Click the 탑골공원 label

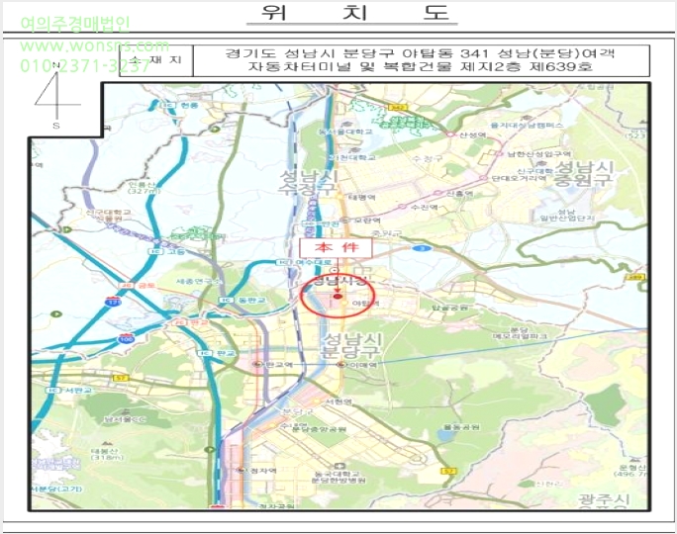coord(450,308)
